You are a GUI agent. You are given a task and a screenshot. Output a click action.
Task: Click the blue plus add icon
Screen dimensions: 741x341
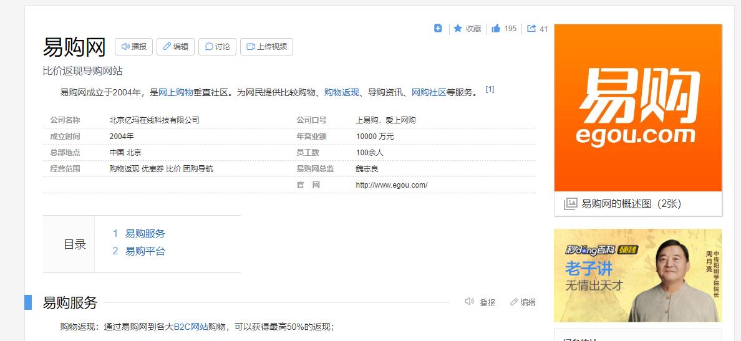(x=438, y=28)
